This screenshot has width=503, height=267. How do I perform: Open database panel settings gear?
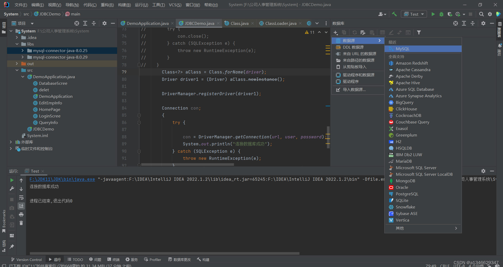[483, 23]
